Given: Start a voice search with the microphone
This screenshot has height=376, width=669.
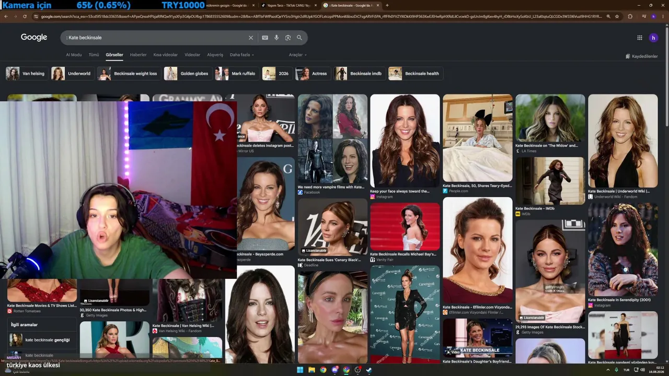Looking at the screenshot, I should 276,38.
